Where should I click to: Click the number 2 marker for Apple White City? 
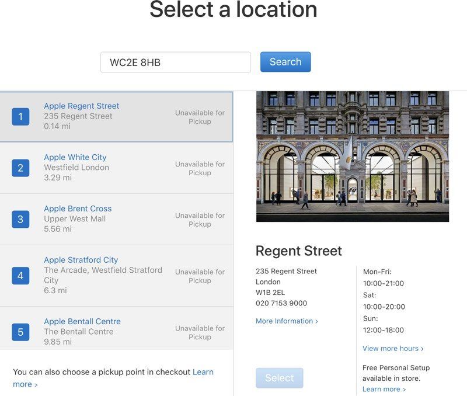pyautogui.click(x=21, y=168)
